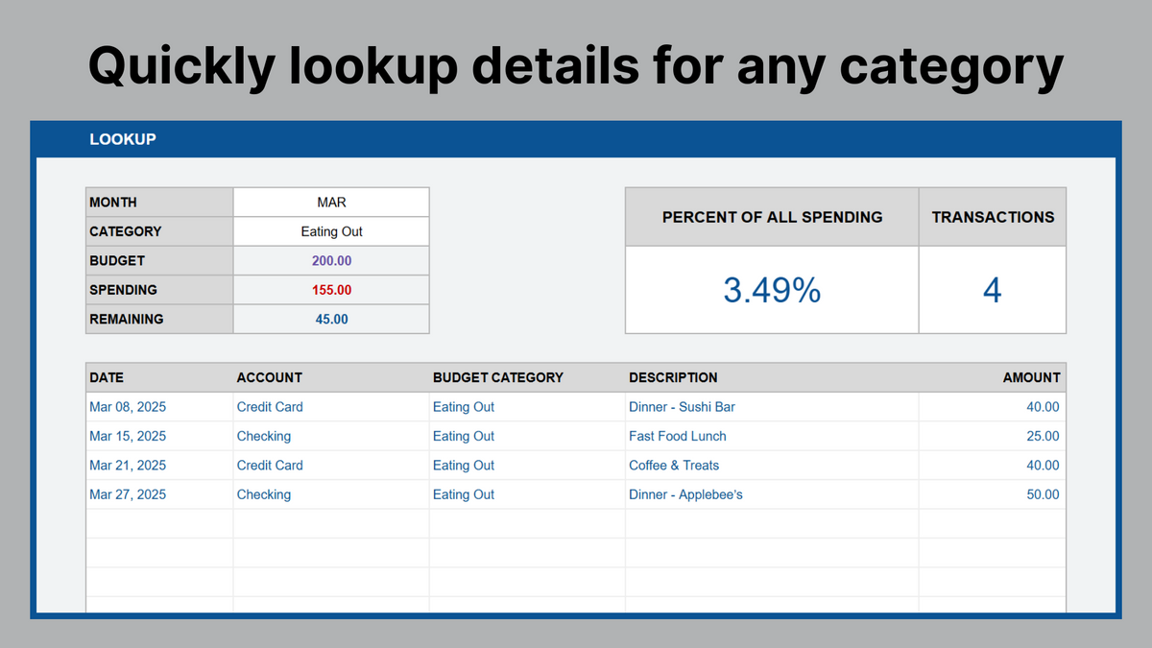Image resolution: width=1152 pixels, height=648 pixels.
Task: Select the Mar 21, 2025 date cell
Action: point(159,465)
